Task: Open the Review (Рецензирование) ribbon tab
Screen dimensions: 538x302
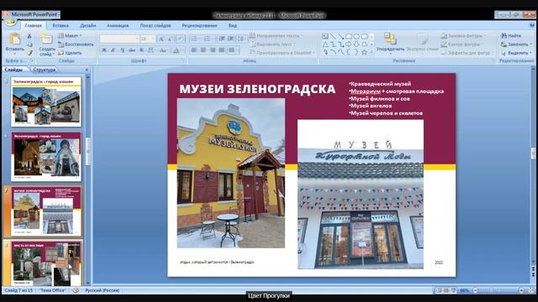Action: [x=199, y=25]
